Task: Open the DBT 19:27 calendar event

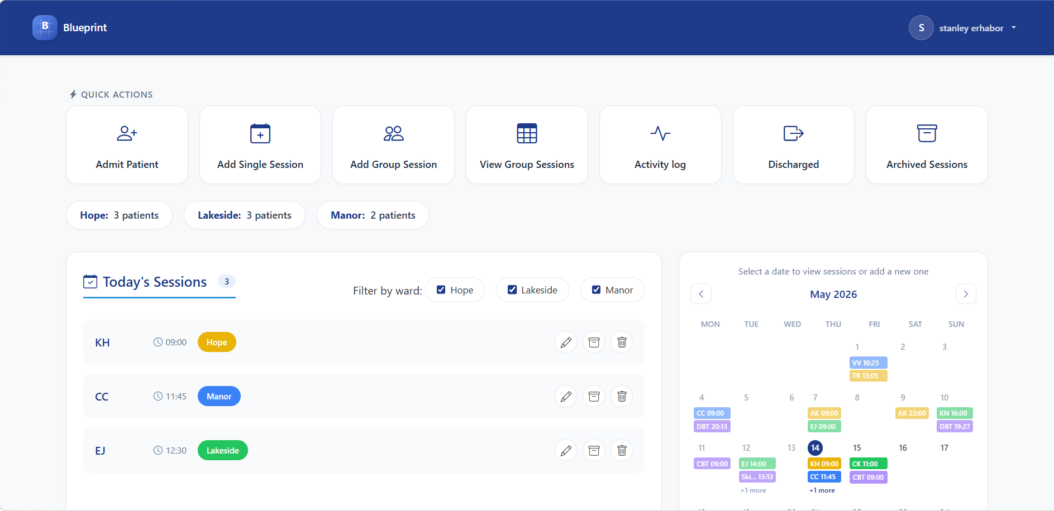Action: tap(955, 427)
